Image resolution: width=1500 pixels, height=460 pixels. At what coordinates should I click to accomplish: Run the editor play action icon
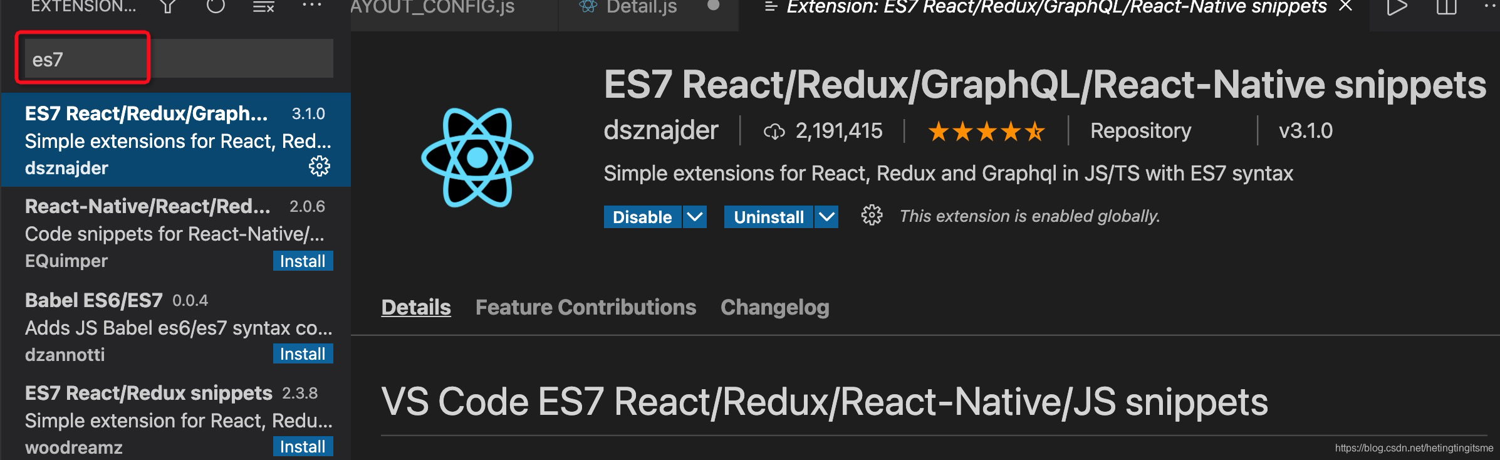tap(1397, 7)
